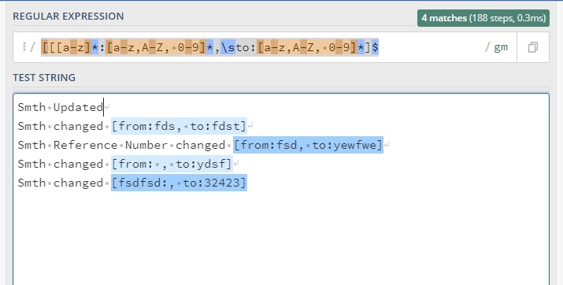Copy the regular expression to clipboard
563x285 pixels.
click(533, 47)
